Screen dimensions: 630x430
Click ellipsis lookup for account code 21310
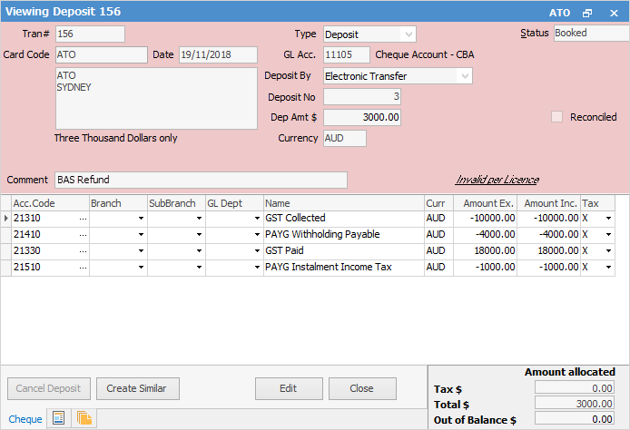83,219
